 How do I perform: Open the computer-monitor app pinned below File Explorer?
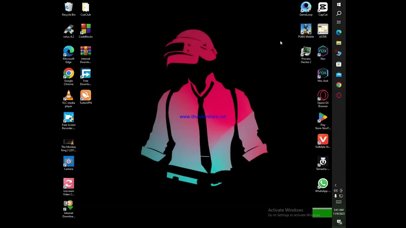[339, 53]
